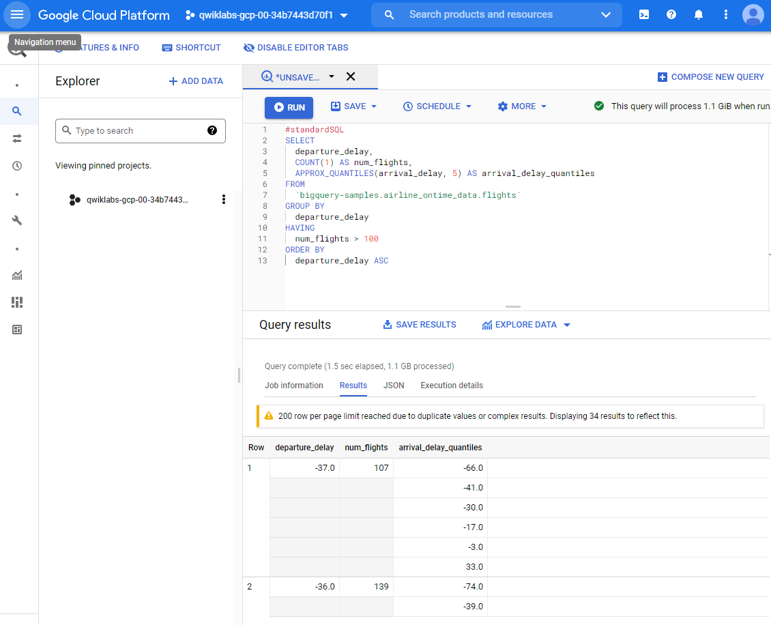
Task: Open the project selector dropdown qwiklabs-gcp-00-34b7443d70f1
Action: coord(267,15)
